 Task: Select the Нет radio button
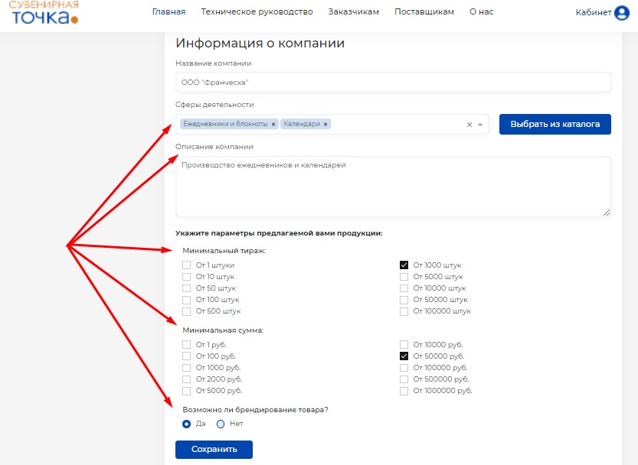221,424
